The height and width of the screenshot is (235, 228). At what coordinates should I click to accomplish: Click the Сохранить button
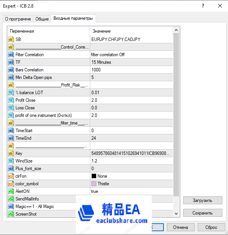pos(203,213)
